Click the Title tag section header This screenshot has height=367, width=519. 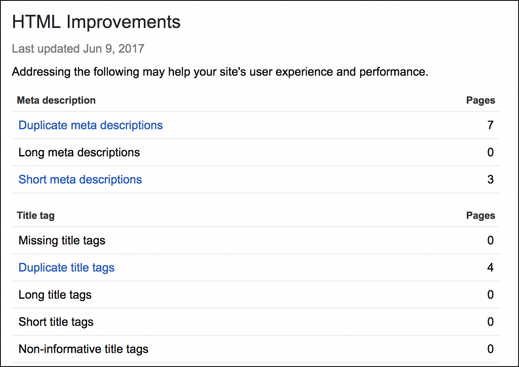point(35,215)
